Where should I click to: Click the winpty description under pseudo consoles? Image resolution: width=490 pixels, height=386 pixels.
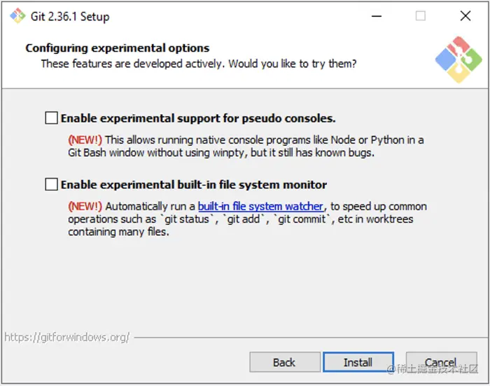coord(245,146)
